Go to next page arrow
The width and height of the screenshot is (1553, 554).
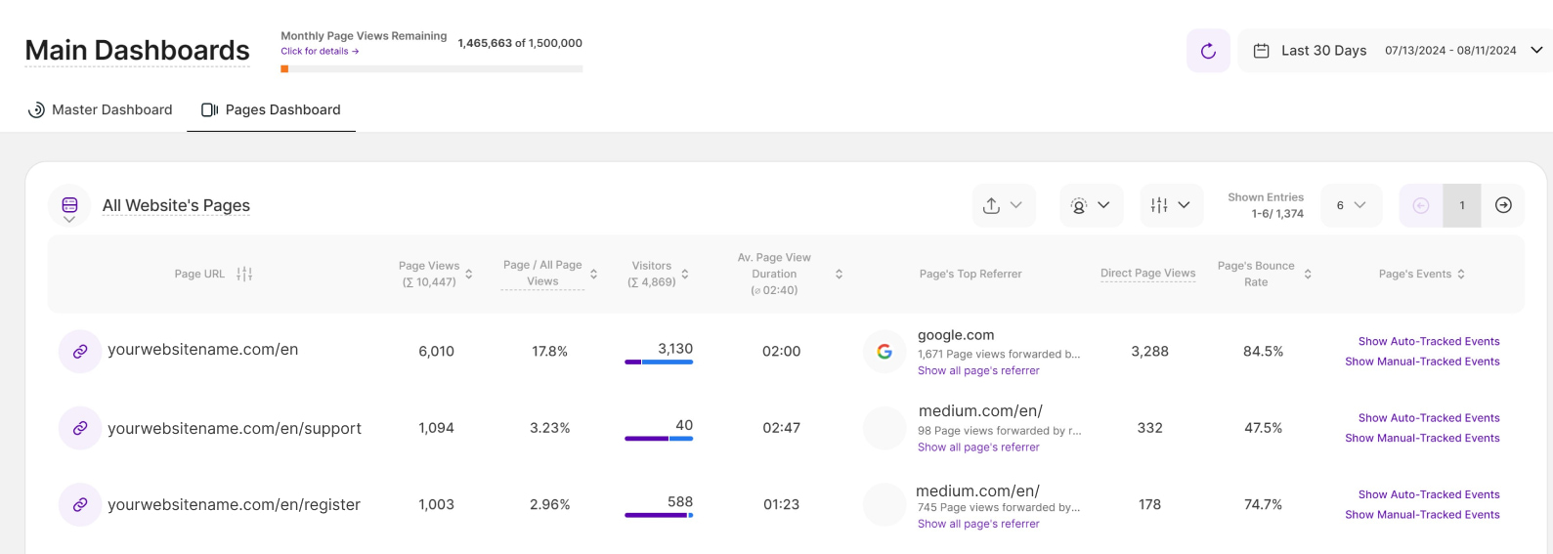1503,205
